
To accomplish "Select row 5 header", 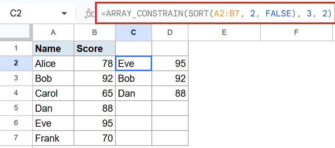I will 16,108.
